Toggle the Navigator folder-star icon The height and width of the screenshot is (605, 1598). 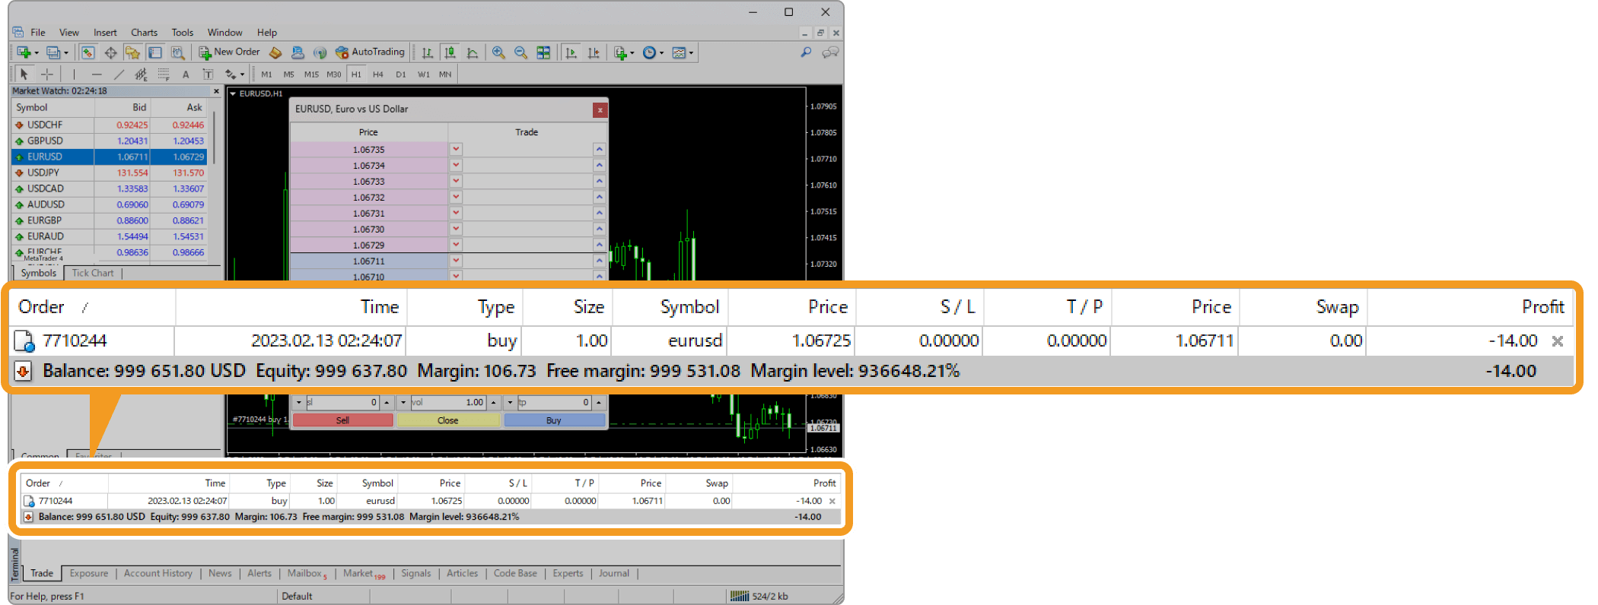tap(132, 52)
